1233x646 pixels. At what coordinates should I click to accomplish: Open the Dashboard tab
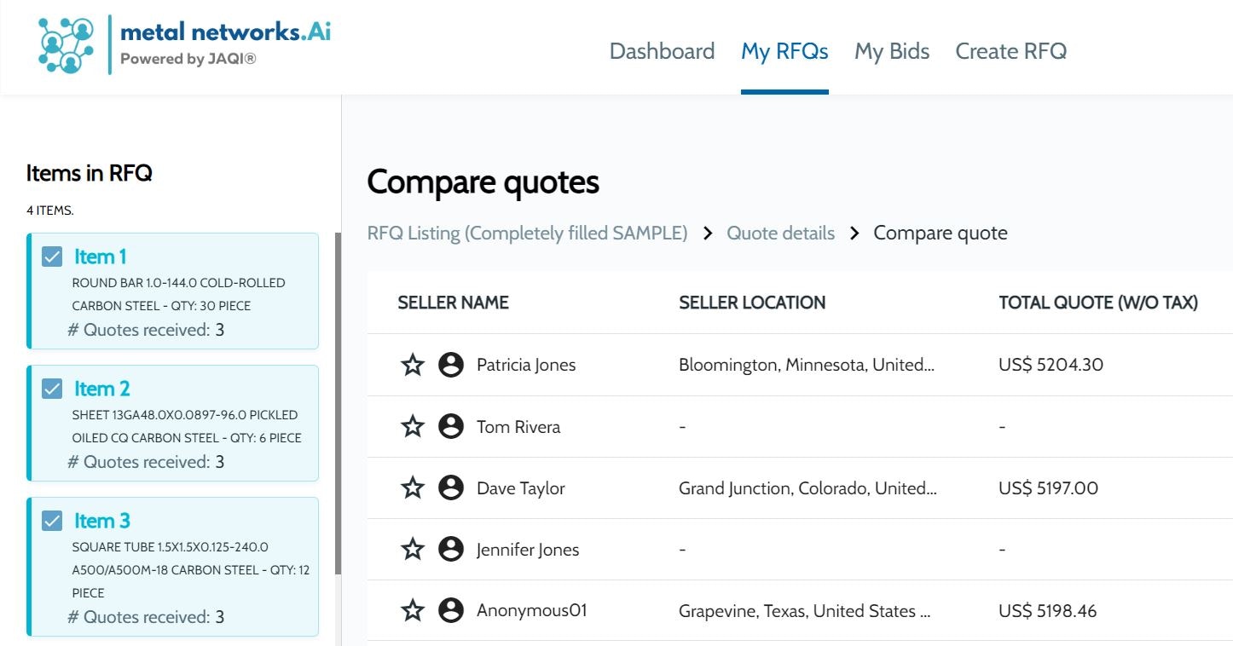tap(662, 51)
